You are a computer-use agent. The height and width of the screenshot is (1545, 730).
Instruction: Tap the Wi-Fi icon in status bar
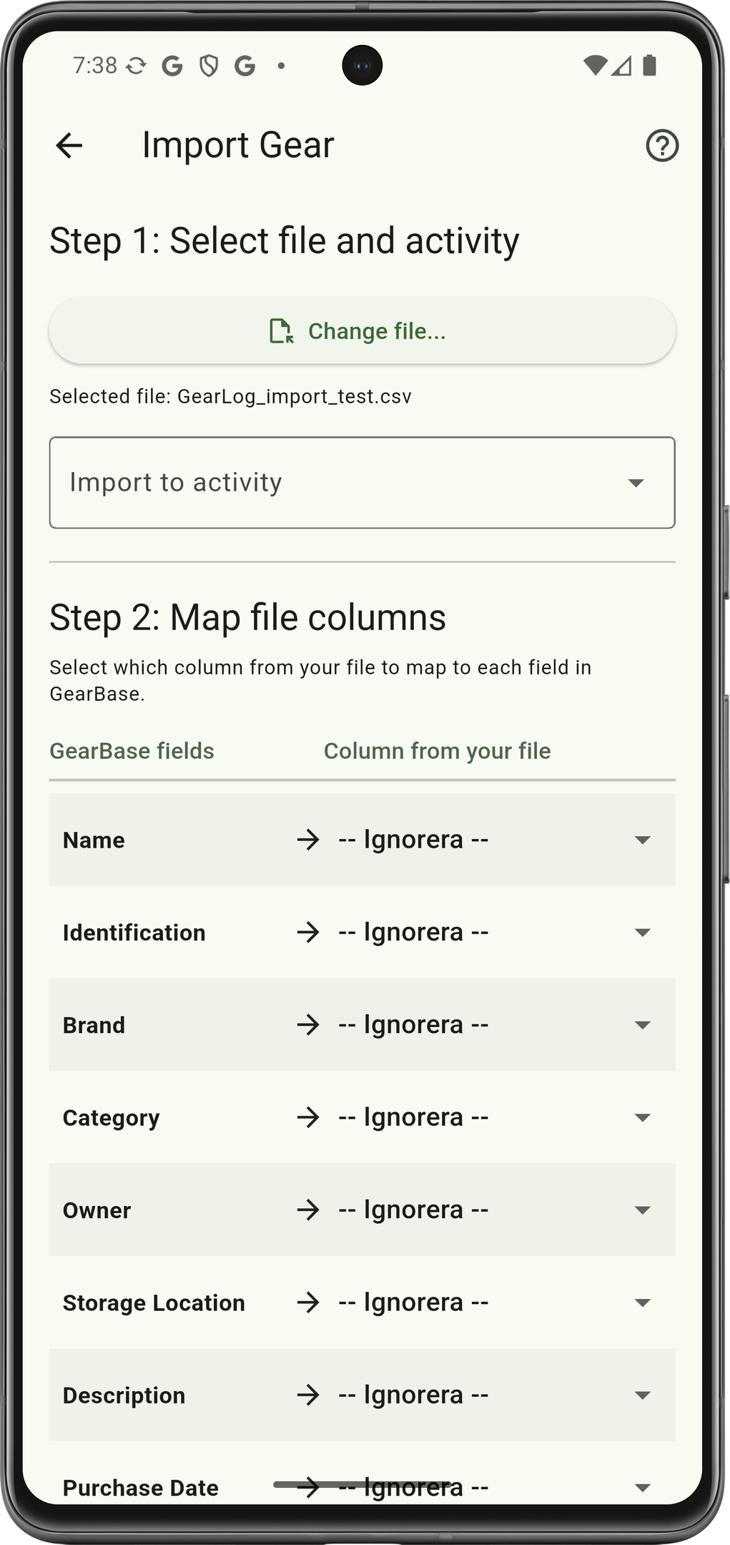pyautogui.click(x=594, y=66)
